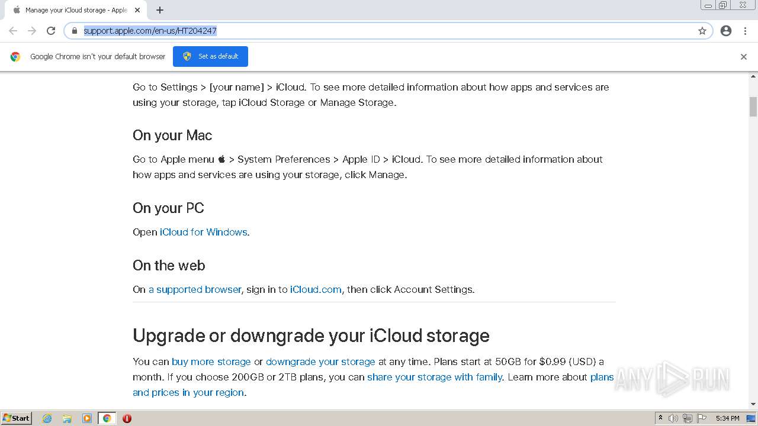758x426 pixels.
Task: Dismiss the default browser notification bar
Action: [744, 57]
